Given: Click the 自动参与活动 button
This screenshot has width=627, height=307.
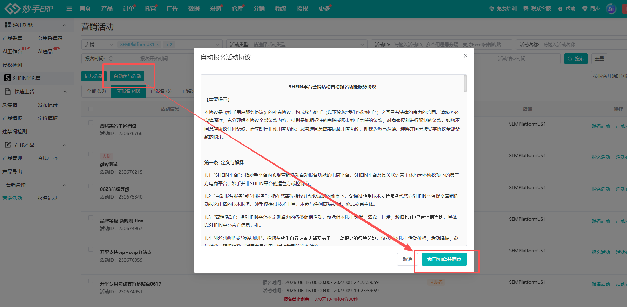Looking at the screenshot, I should 127,76.
